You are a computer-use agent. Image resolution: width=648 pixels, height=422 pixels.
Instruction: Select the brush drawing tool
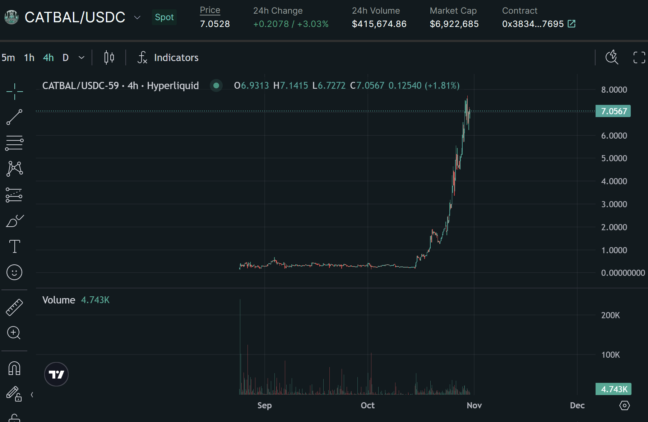(x=14, y=221)
